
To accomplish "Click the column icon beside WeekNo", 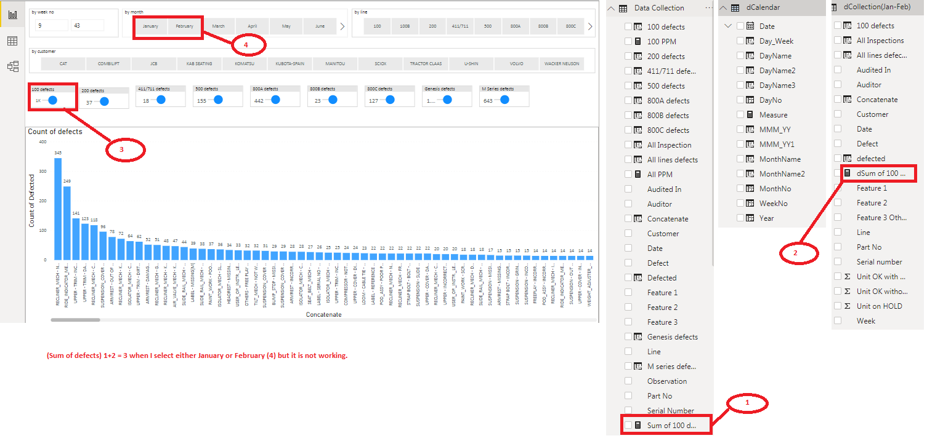I will 750,203.
